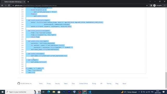Open the Pricing footer link
The height and width of the screenshot is (94, 167).
[94, 84]
